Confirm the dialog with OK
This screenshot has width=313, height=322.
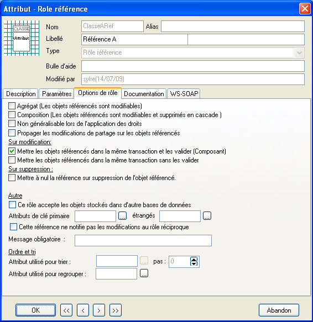(35, 310)
